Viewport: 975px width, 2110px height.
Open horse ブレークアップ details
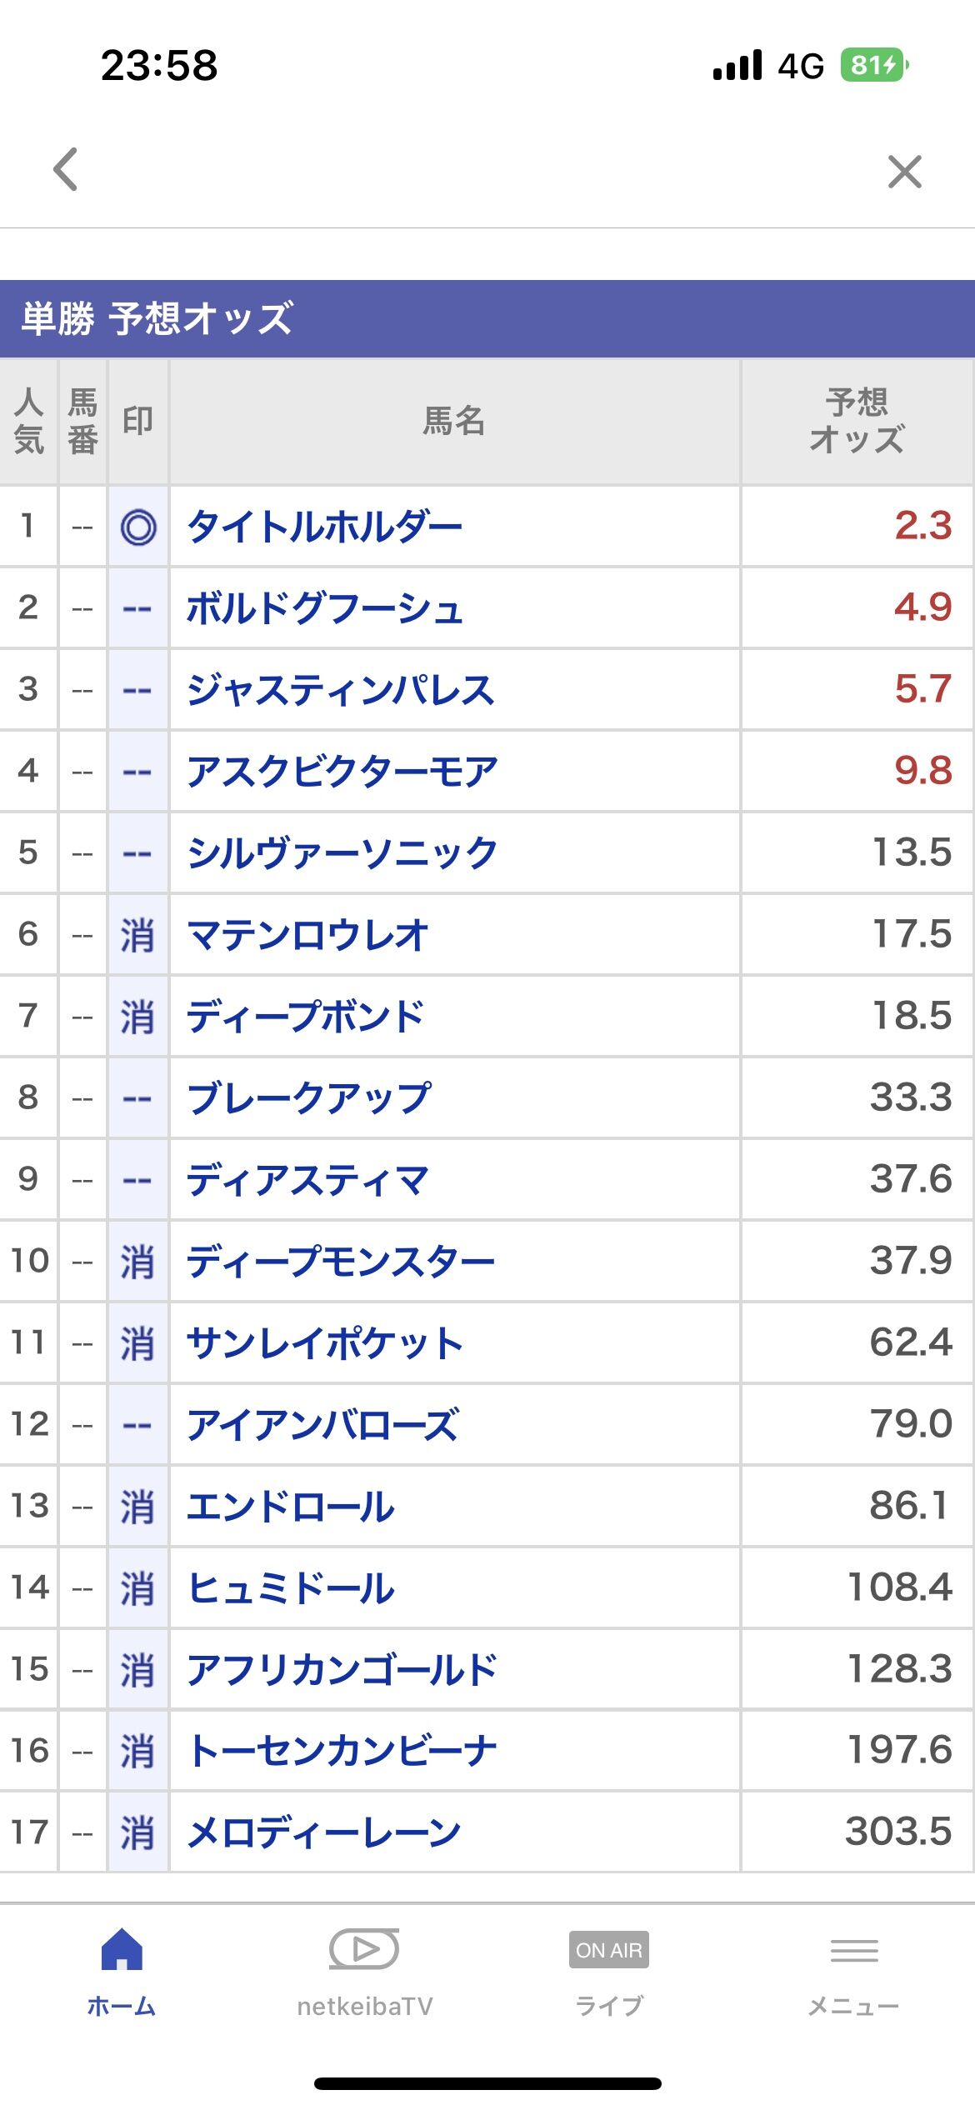point(309,1098)
